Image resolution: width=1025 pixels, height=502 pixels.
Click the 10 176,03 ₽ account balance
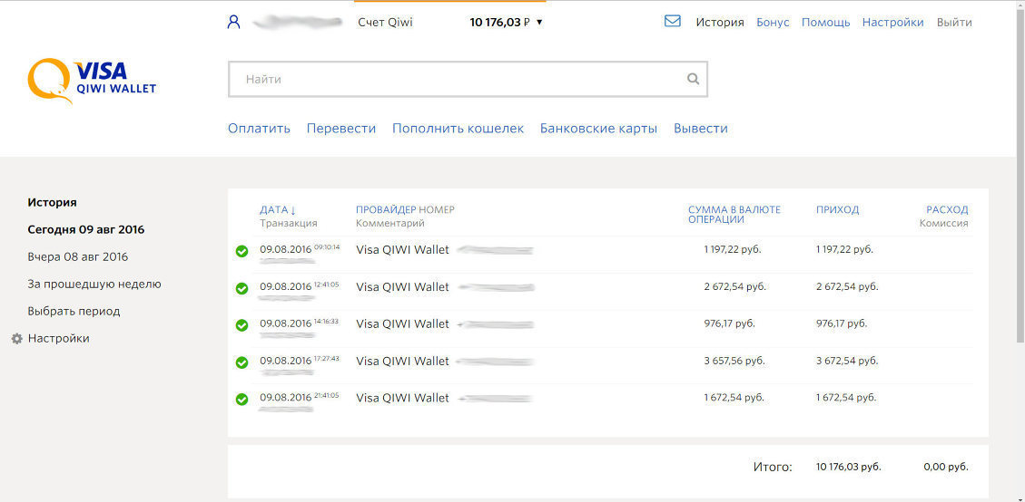coord(499,22)
